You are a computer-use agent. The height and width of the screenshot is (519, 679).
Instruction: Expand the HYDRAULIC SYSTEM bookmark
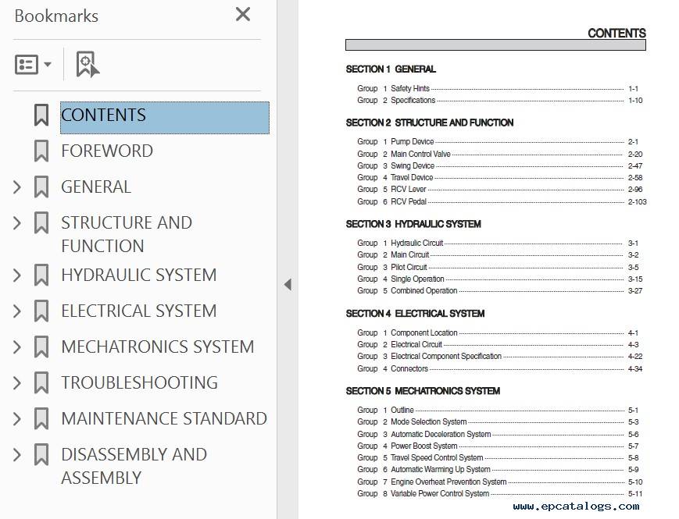(x=17, y=275)
